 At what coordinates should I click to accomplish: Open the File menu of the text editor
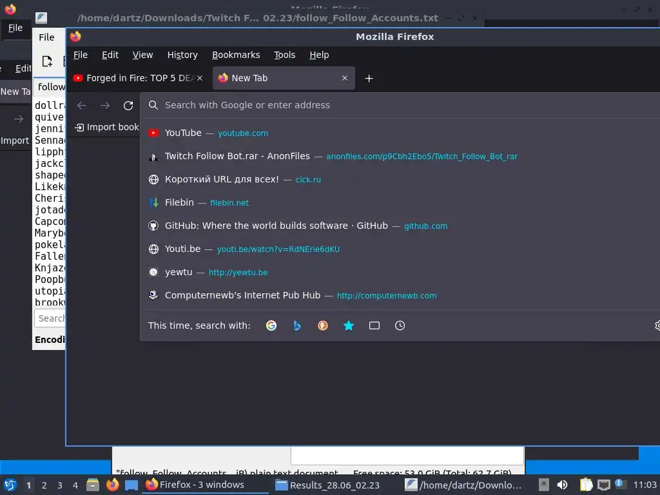(x=46, y=37)
